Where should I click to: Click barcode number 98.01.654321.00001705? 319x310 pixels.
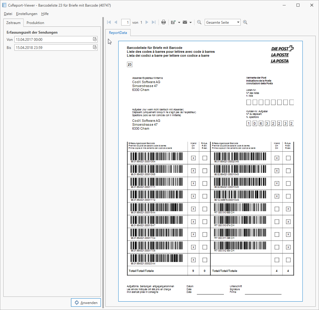(143, 251)
